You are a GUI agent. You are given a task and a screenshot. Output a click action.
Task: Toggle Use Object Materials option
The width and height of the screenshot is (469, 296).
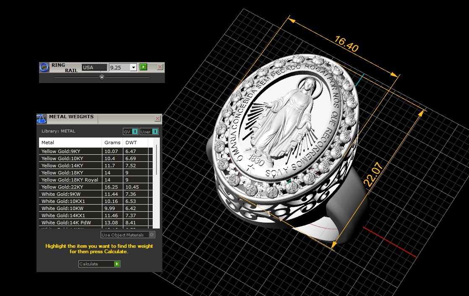tap(128, 235)
